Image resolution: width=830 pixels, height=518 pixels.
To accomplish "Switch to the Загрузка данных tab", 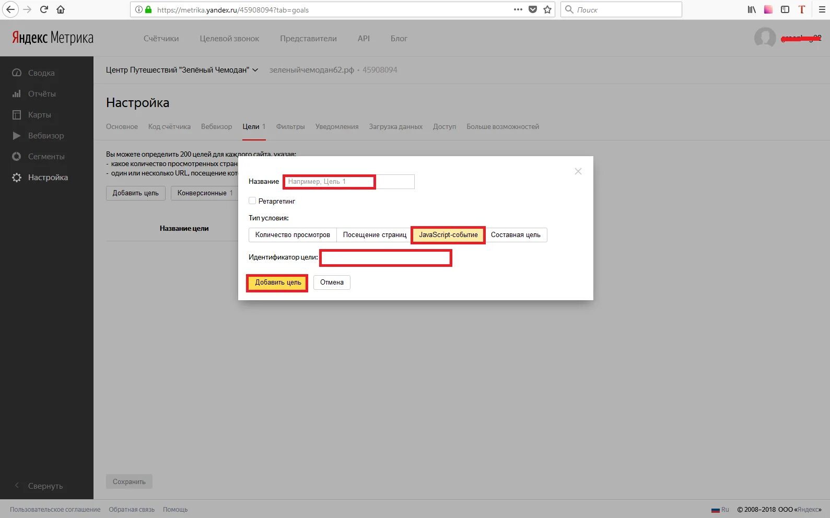I will click(395, 126).
